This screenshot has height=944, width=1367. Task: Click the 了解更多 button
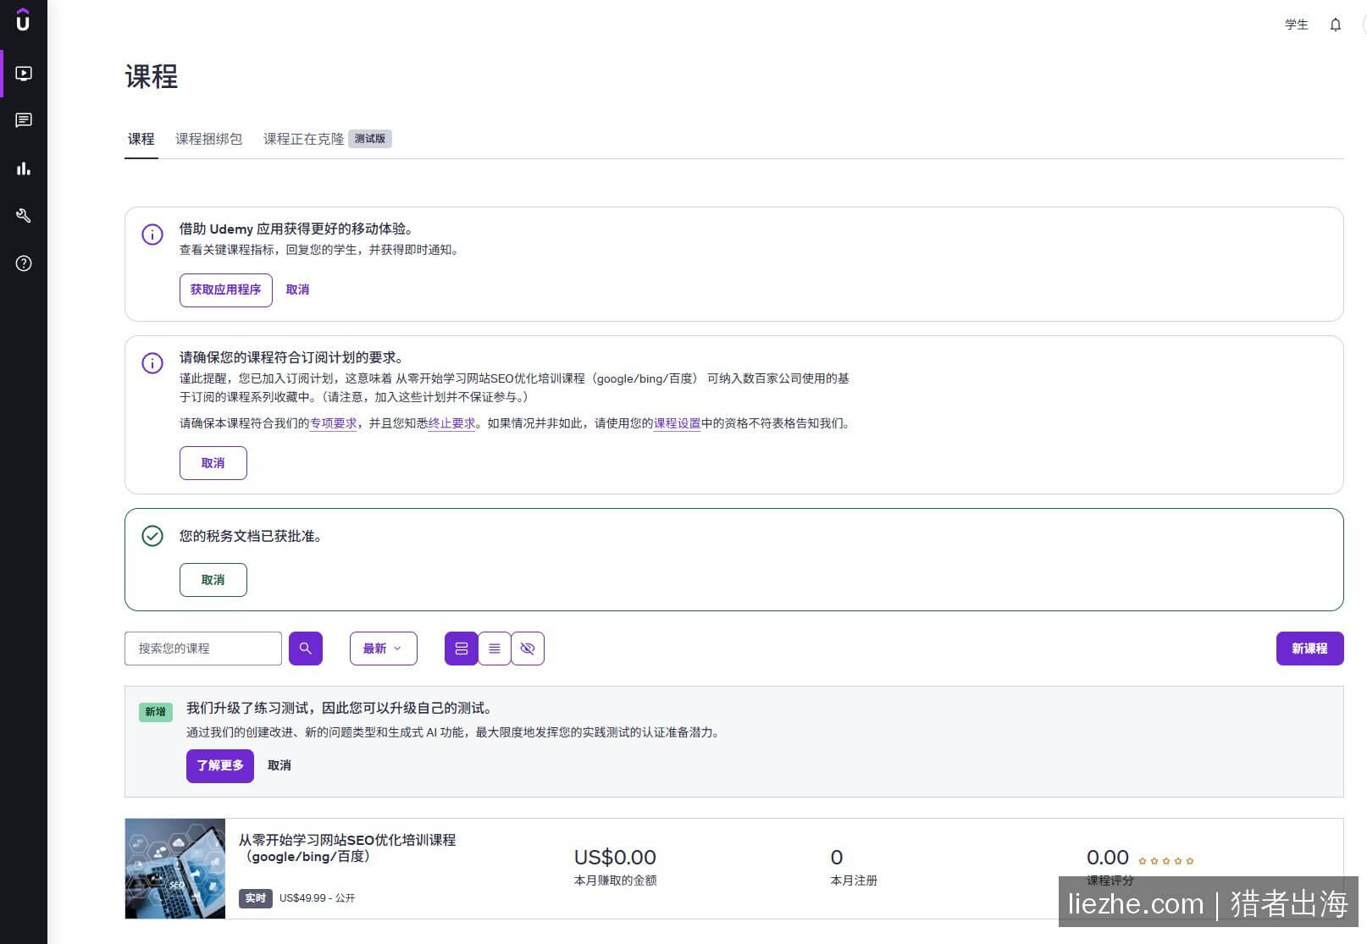[220, 765]
